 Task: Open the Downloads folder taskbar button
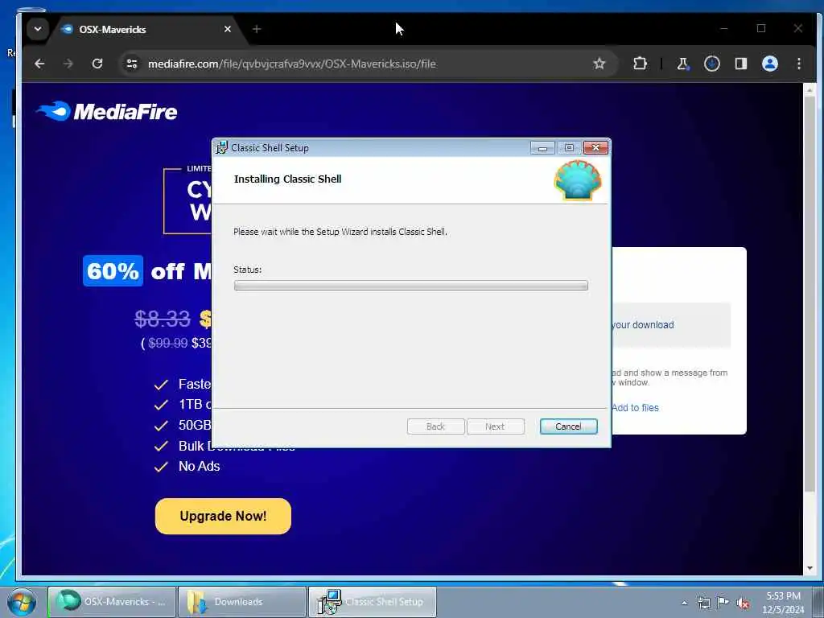pyautogui.click(x=241, y=602)
